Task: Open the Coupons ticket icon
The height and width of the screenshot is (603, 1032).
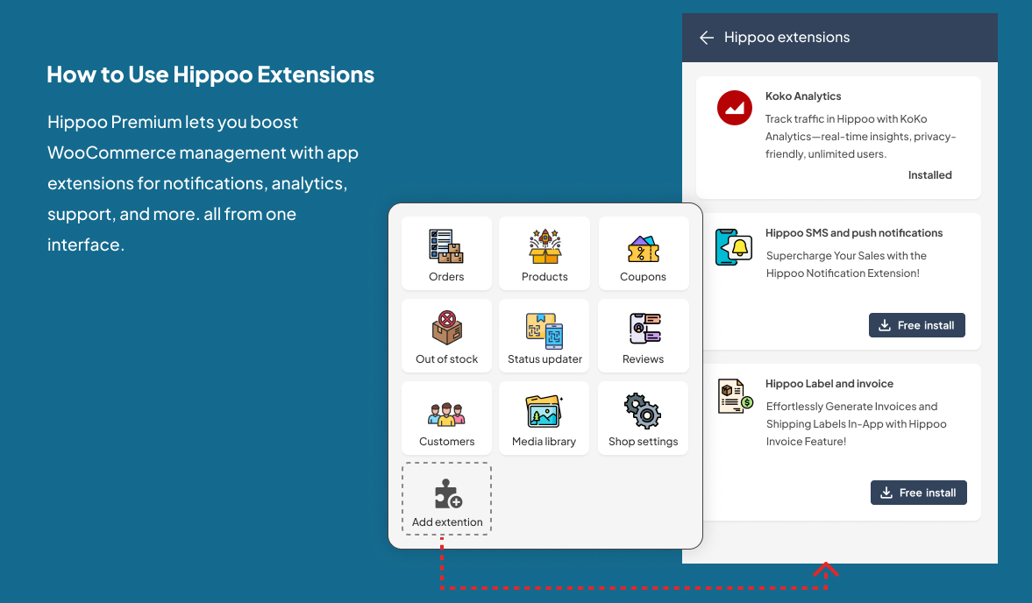Action: 643,249
